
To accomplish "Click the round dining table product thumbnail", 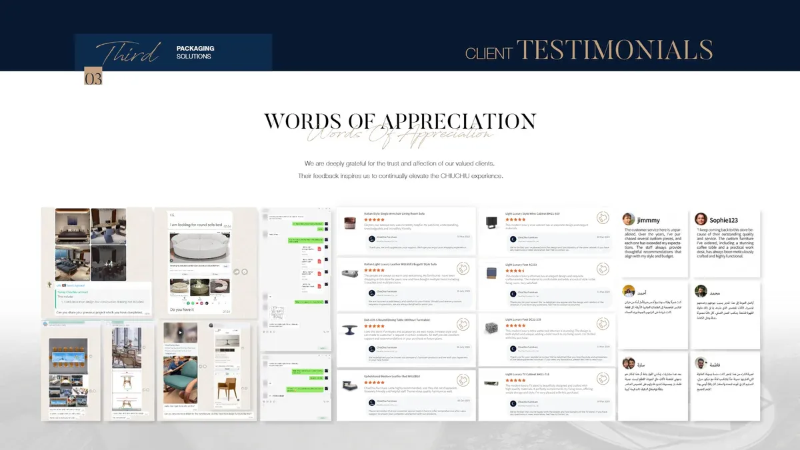I will pos(350,329).
